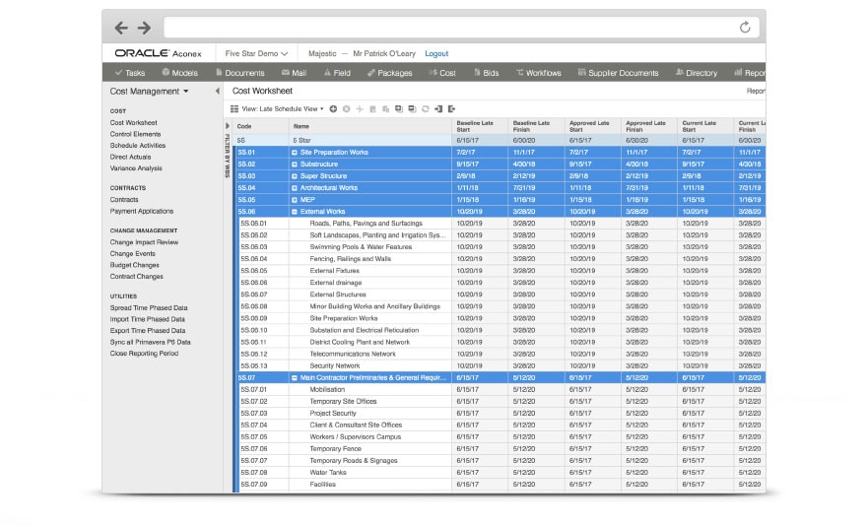Click the browser back arrow
This screenshot has height=525, width=867.
click(120, 28)
